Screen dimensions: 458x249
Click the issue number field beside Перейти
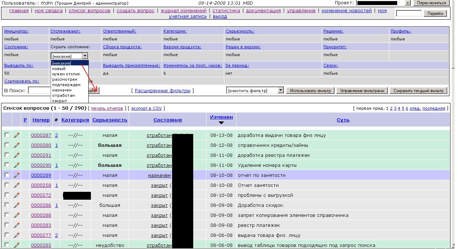click(409, 14)
